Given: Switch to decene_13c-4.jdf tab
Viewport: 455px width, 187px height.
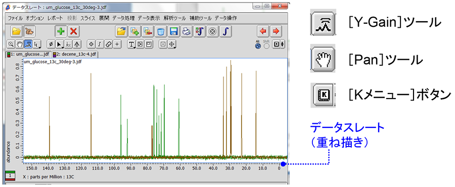Looking at the screenshot, I should (75, 54).
